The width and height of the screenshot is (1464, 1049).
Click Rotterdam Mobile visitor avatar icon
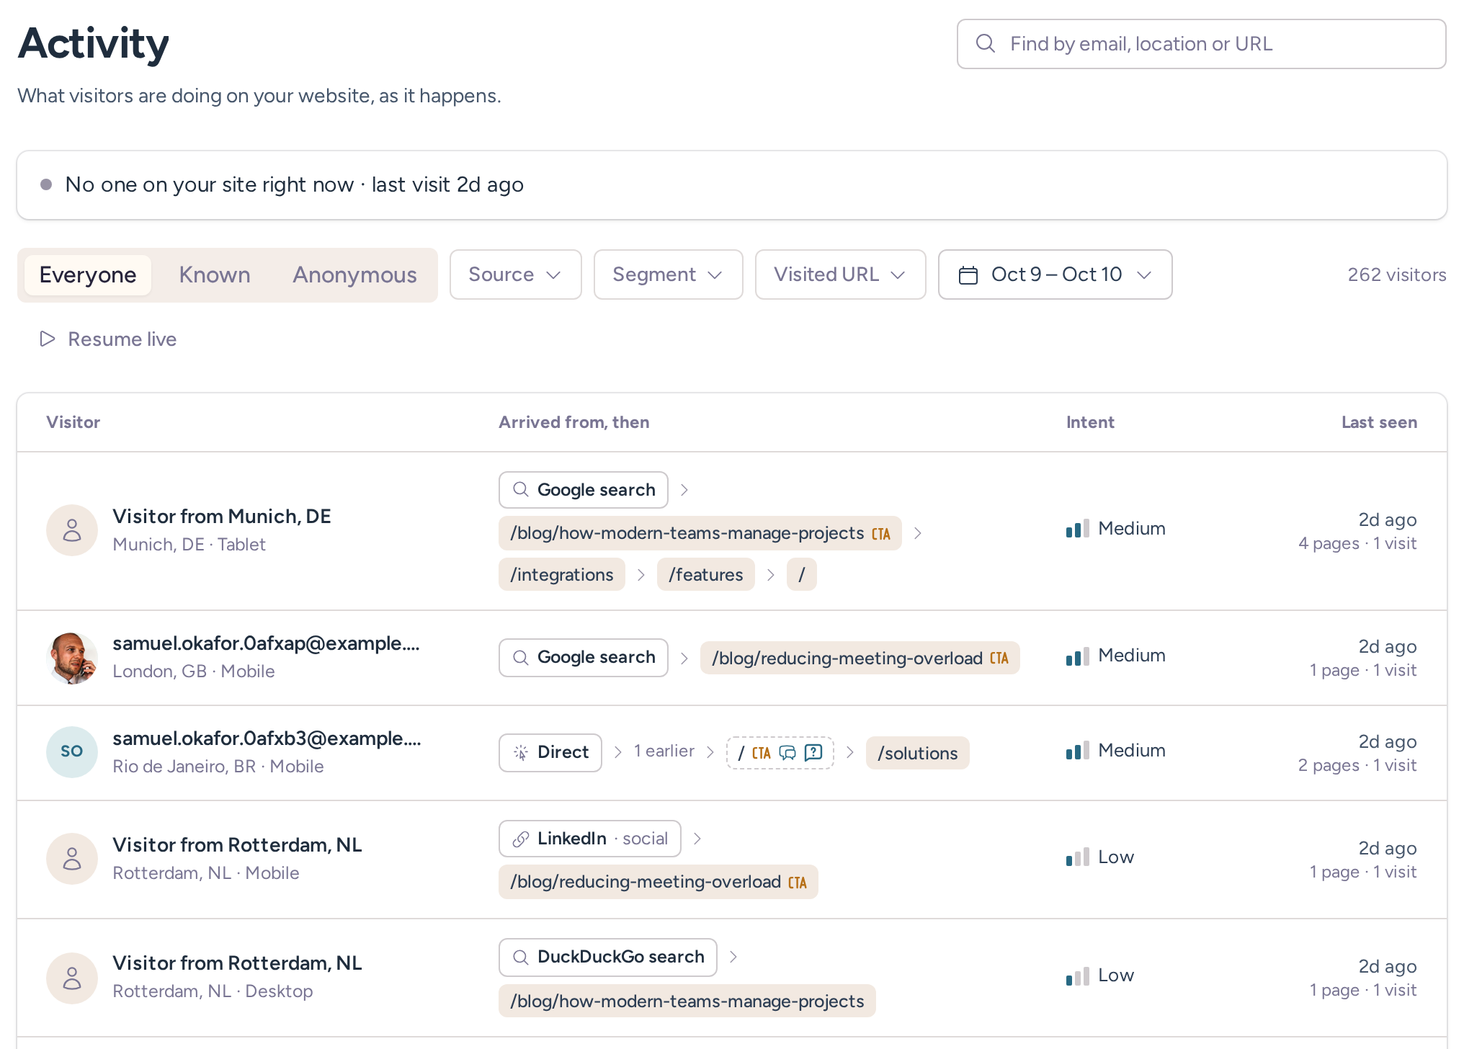pos(72,859)
